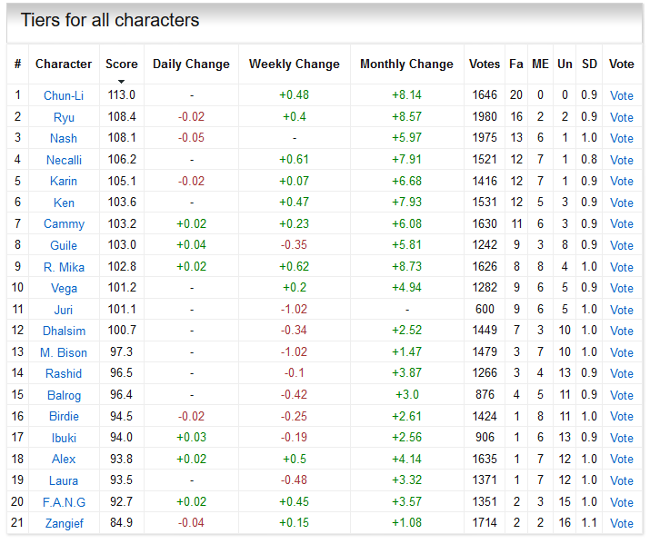Image resolution: width=650 pixels, height=544 pixels.
Task: Open Chun-Li character link
Action: pyautogui.click(x=64, y=95)
